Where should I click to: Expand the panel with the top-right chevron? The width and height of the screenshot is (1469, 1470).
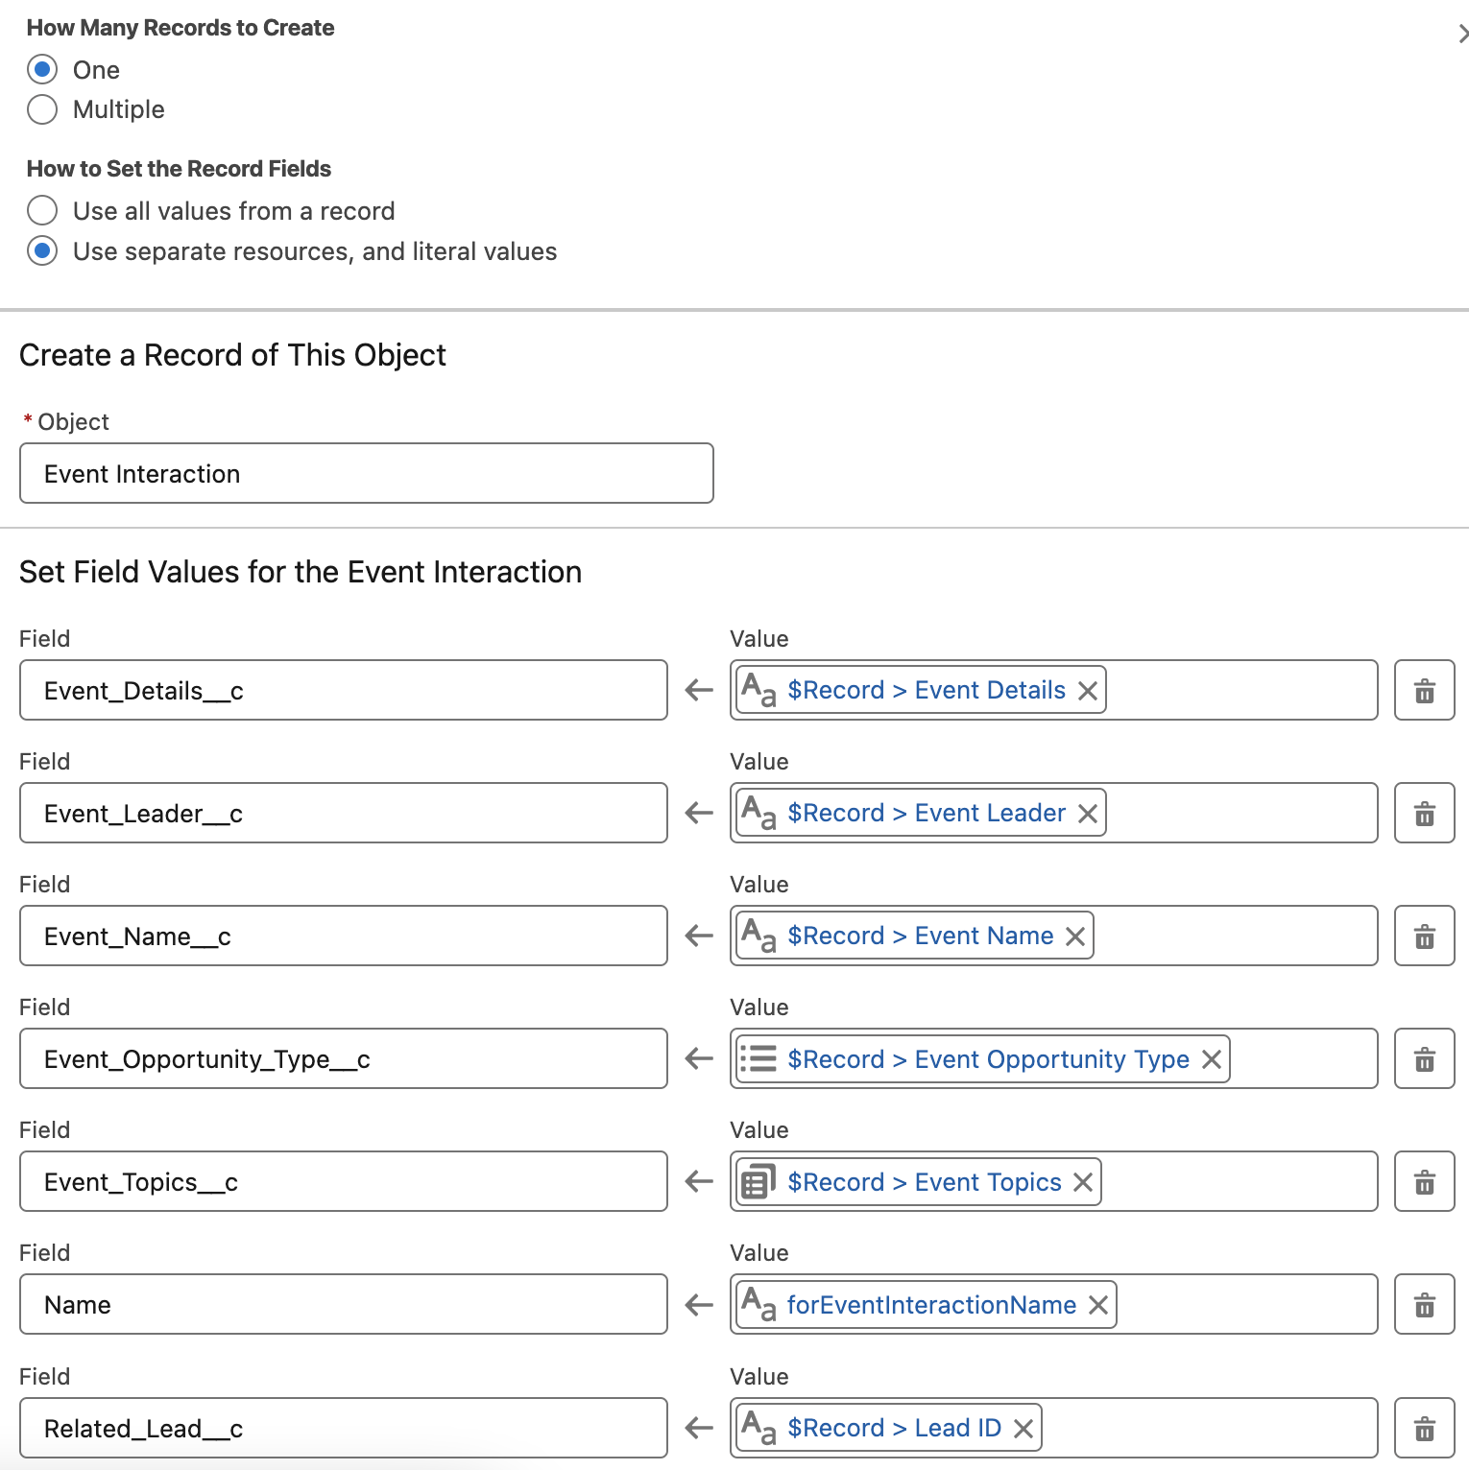coord(1461,35)
